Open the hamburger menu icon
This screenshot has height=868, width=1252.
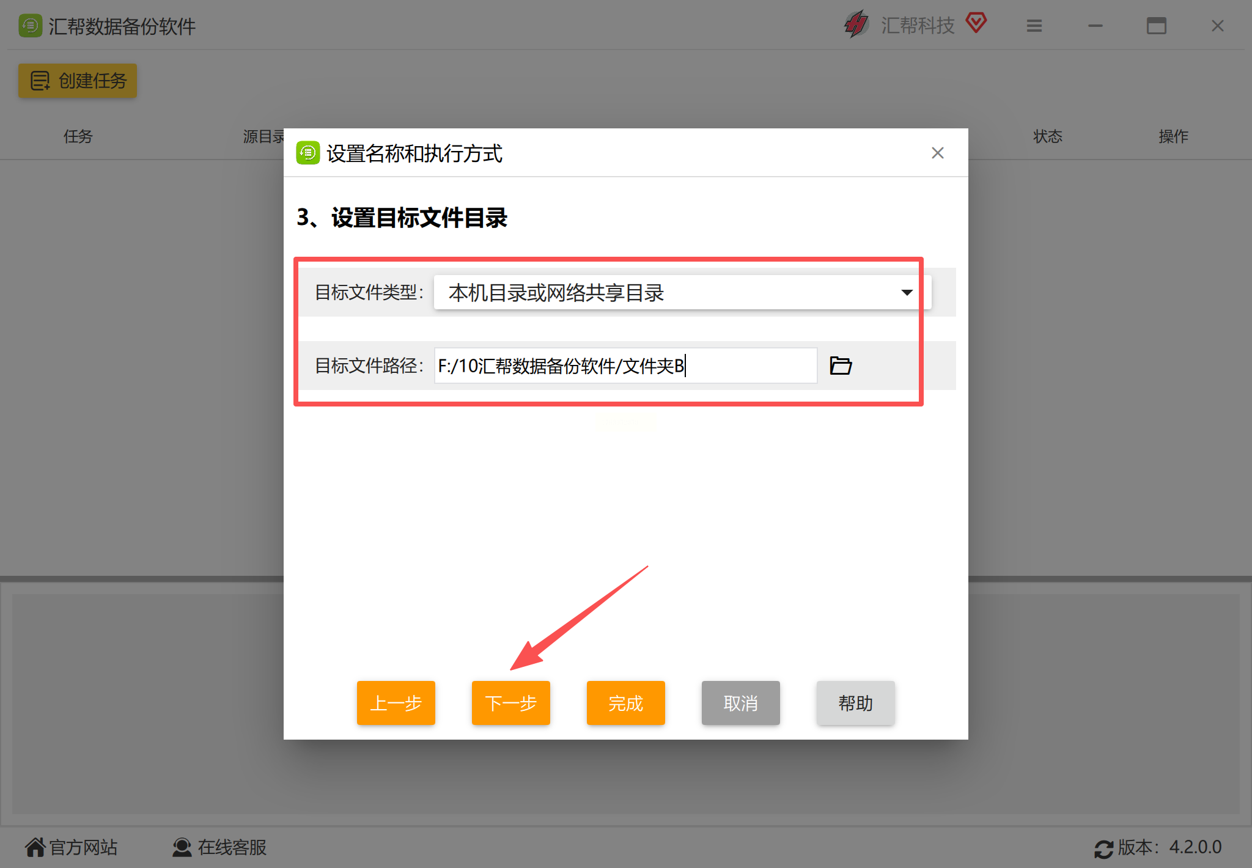click(1034, 26)
